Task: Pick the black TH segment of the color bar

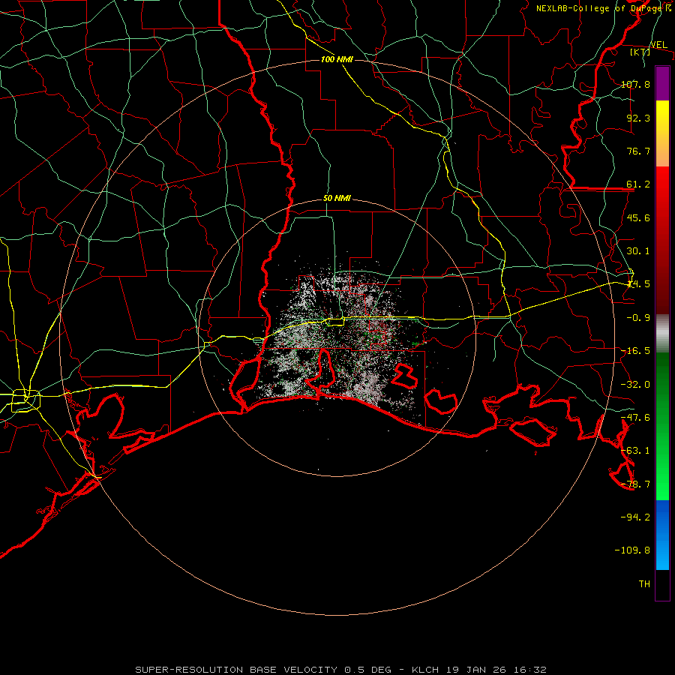Action: [662, 584]
